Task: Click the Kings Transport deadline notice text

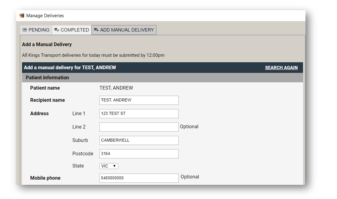Action: pyautogui.click(x=93, y=55)
